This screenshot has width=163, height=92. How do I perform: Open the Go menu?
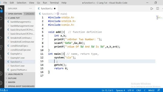(38, 3)
